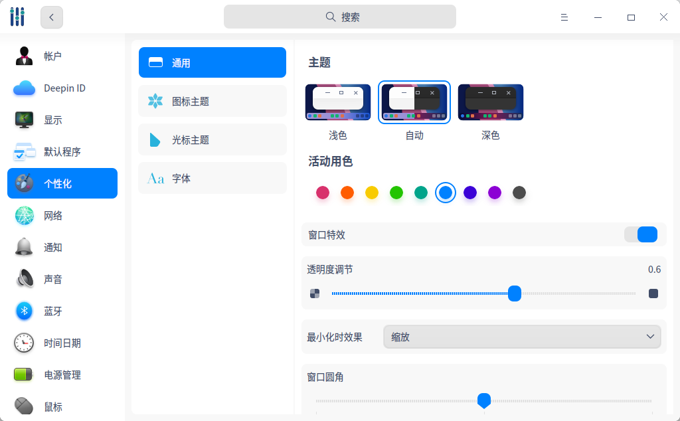Pick the blue accent color
This screenshot has height=421, width=680.
[x=446, y=193]
